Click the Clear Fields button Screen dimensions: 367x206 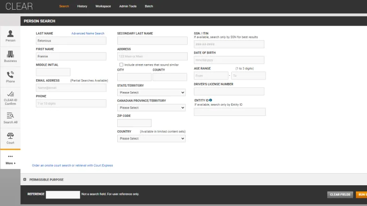[340, 194]
